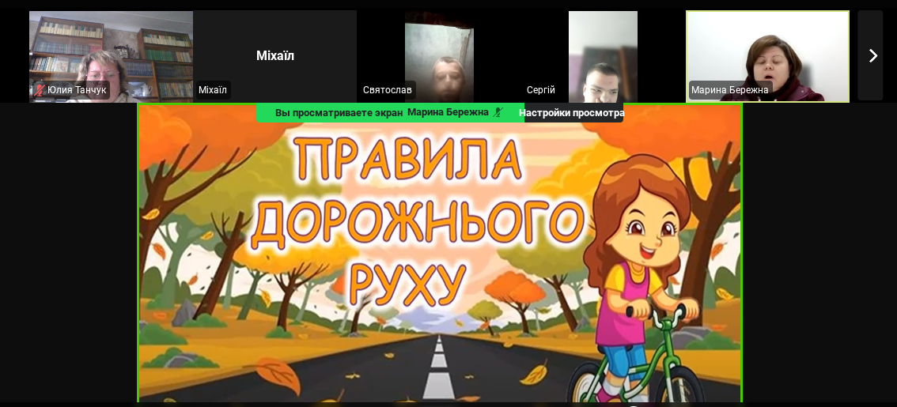Image resolution: width=897 pixels, height=407 pixels.
Task: Click the Марина Бережна name label
Action: [729, 90]
